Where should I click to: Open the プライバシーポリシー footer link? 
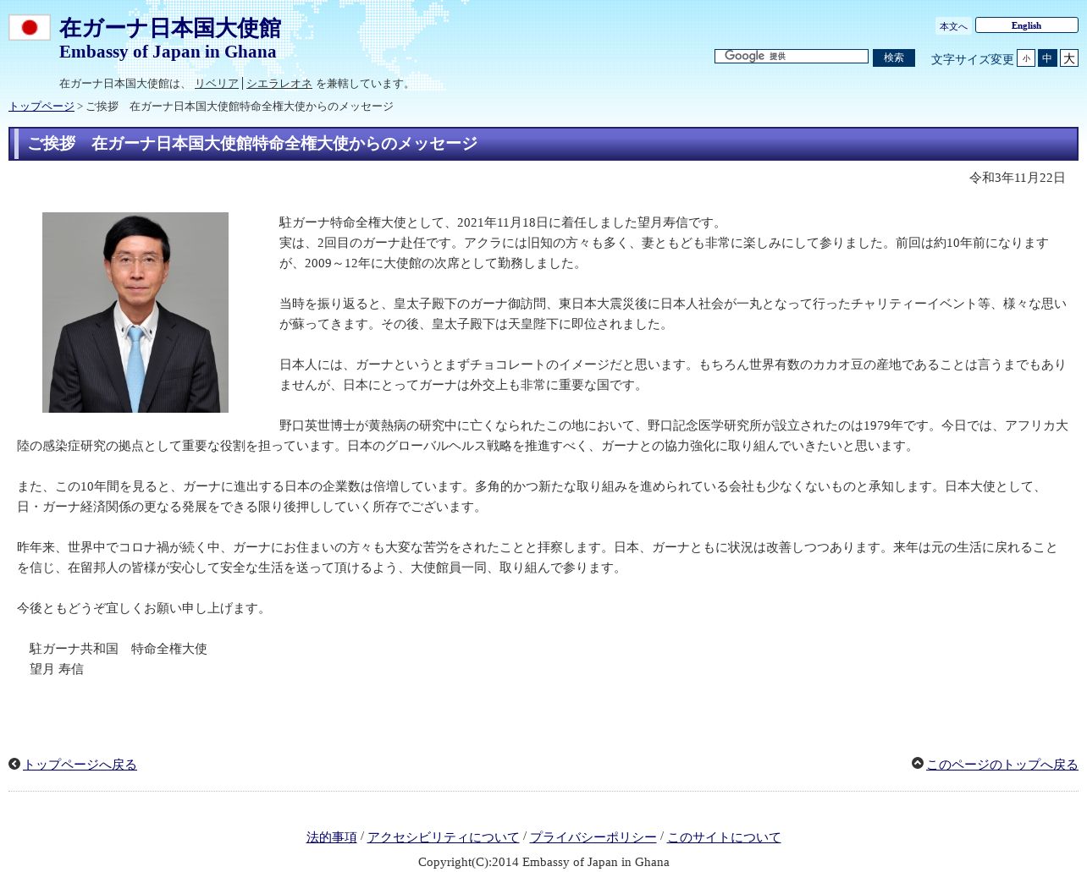593,837
